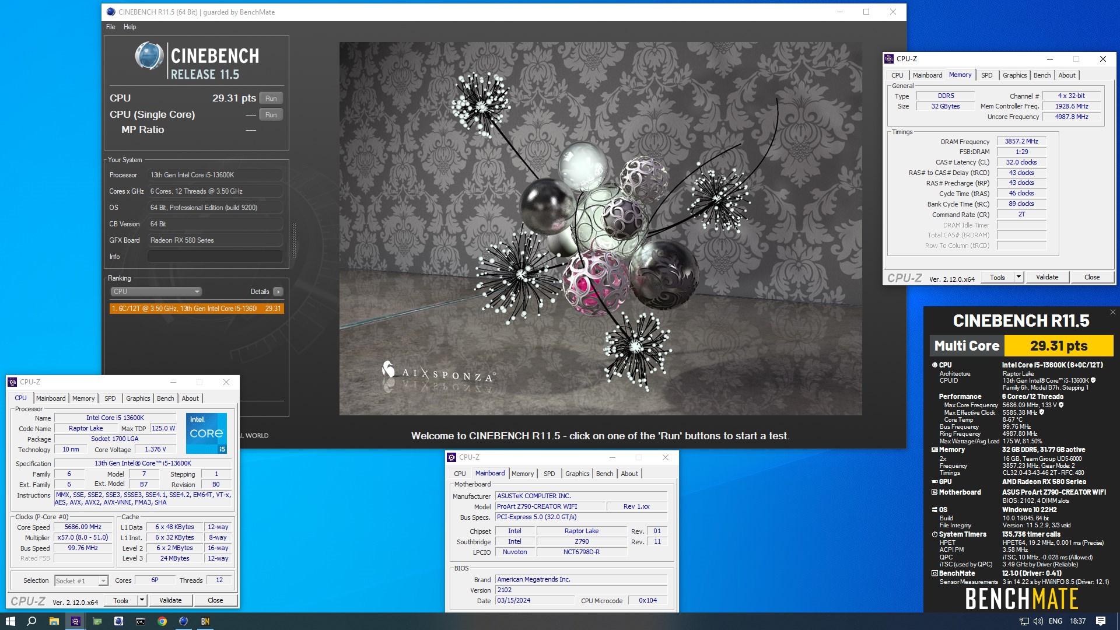The width and height of the screenshot is (1120, 630).
Task: Open Memory tab in the Mainboard CPU-Z window
Action: pyautogui.click(x=523, y=474)
